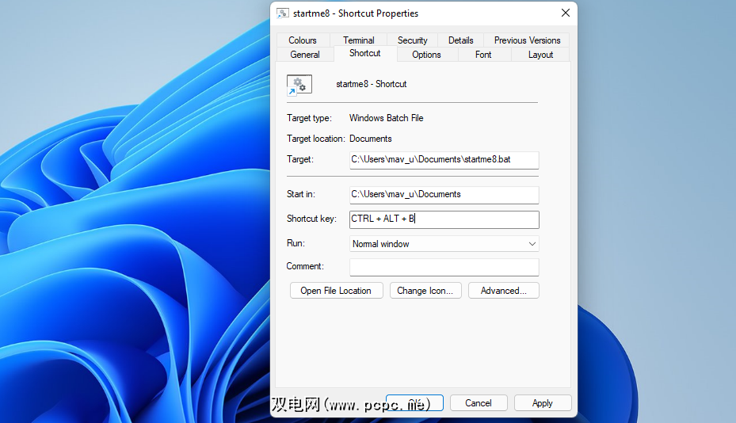Click the Target path field
The image size is (736, 423).
point(444,160)
